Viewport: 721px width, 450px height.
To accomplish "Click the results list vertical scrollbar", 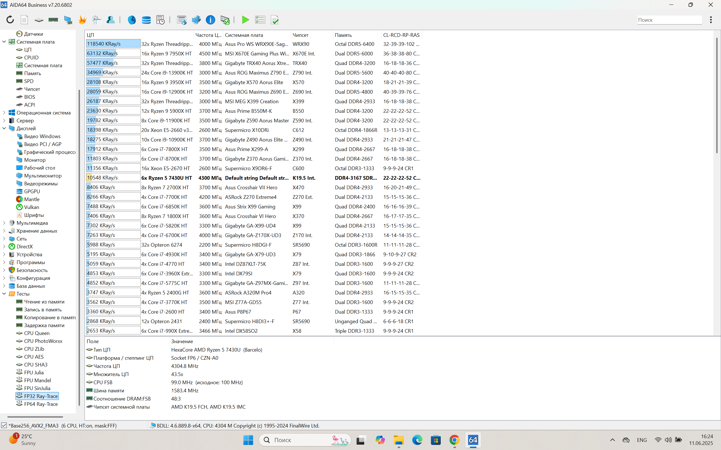I will (x=717, y=95).
